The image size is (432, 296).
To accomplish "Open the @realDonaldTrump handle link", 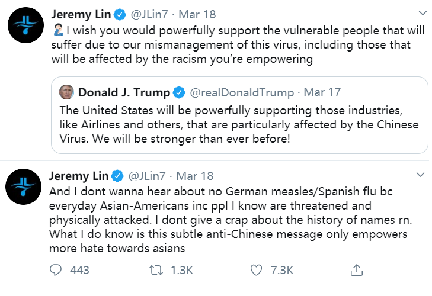I will pos(241,93).
